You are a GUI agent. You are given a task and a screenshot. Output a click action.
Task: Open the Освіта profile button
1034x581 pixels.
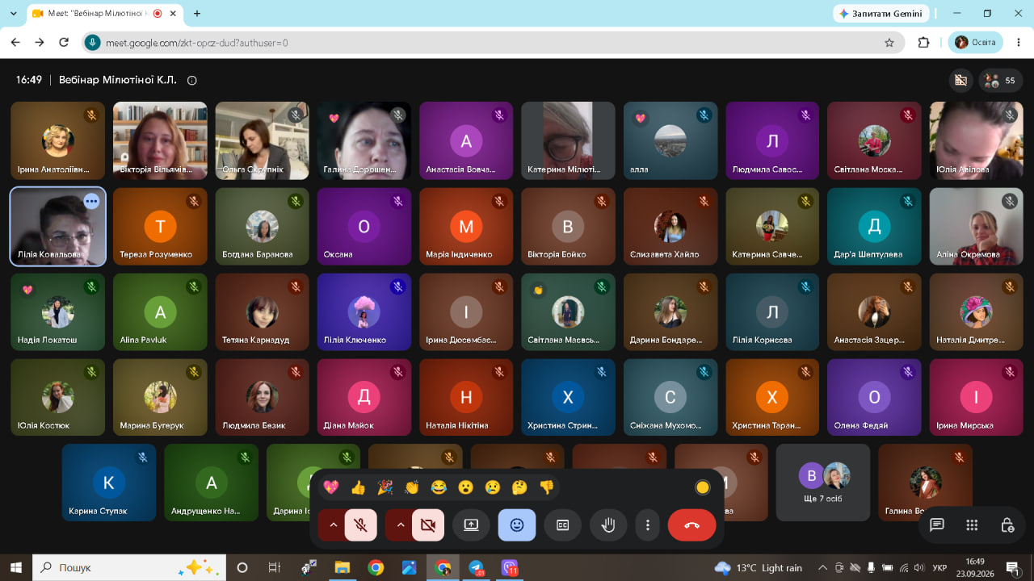click(x=976, y=43)
